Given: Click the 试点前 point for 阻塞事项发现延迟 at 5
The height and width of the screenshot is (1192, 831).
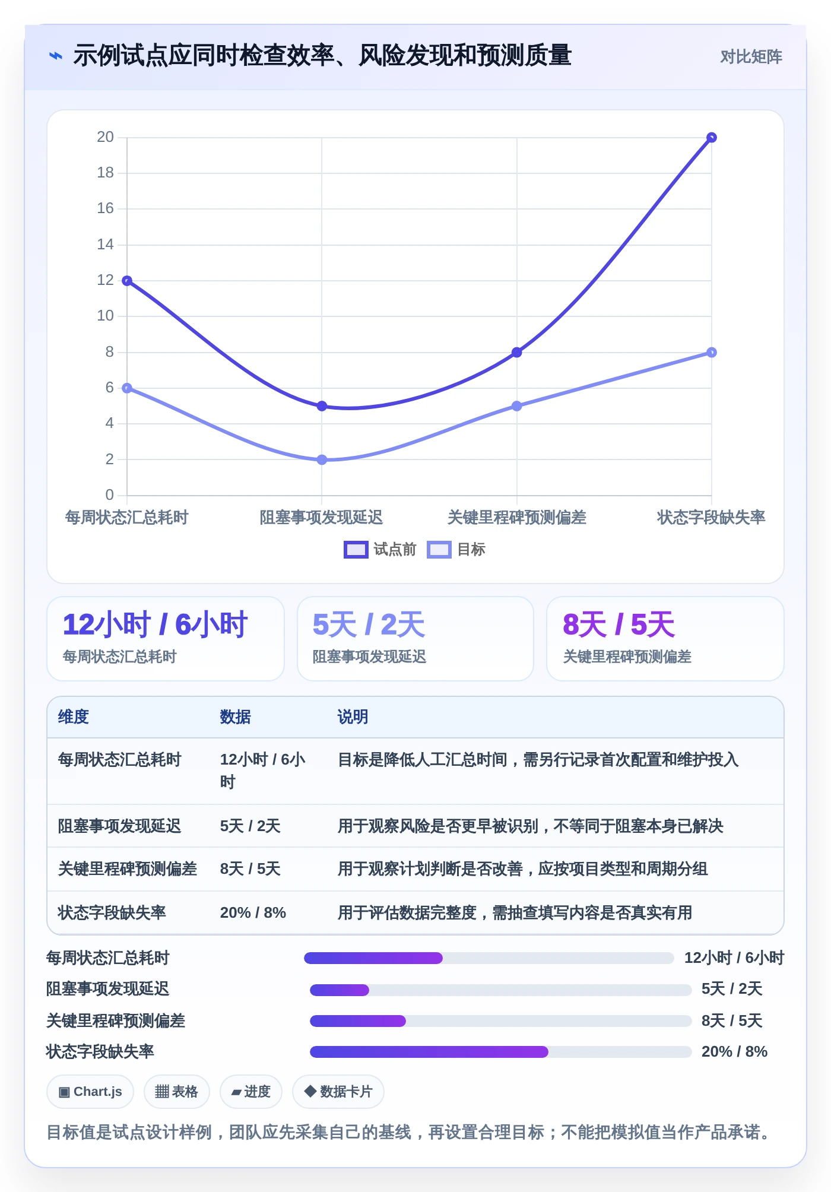Looking at the screenshot, I should 322,406.
